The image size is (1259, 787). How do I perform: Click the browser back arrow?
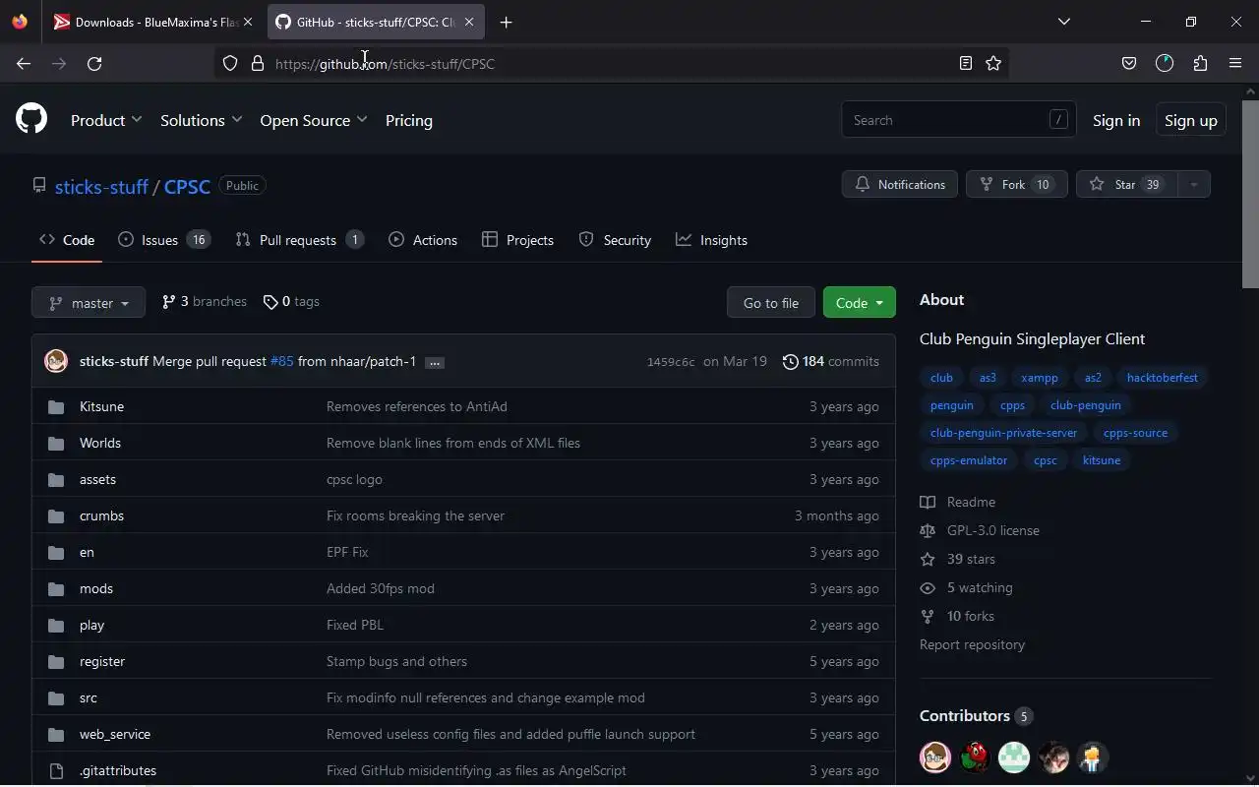pos(24,63)
